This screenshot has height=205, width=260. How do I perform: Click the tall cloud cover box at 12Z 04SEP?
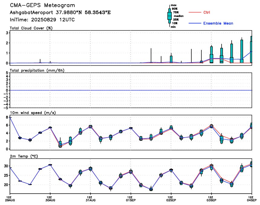(x=251, y=50)
